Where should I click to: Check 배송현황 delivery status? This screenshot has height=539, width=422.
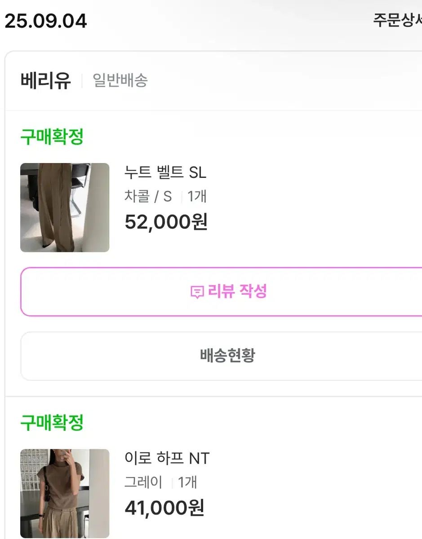(227, 355)
